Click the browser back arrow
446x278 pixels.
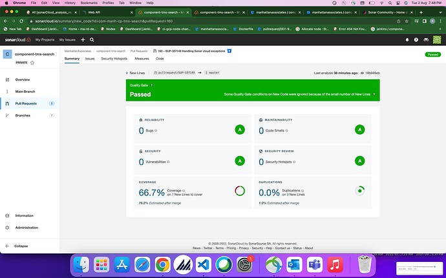5,21
